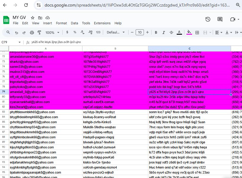The height and width of the screenshot is (178, 242).
Task: View cloud save status icon
Action: (x=48, y=18)
